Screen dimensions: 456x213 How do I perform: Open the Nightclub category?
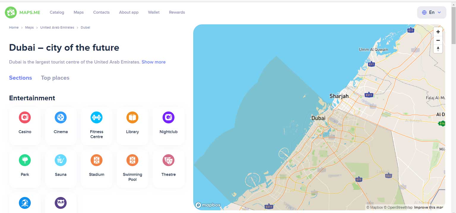tap(168, 117)
